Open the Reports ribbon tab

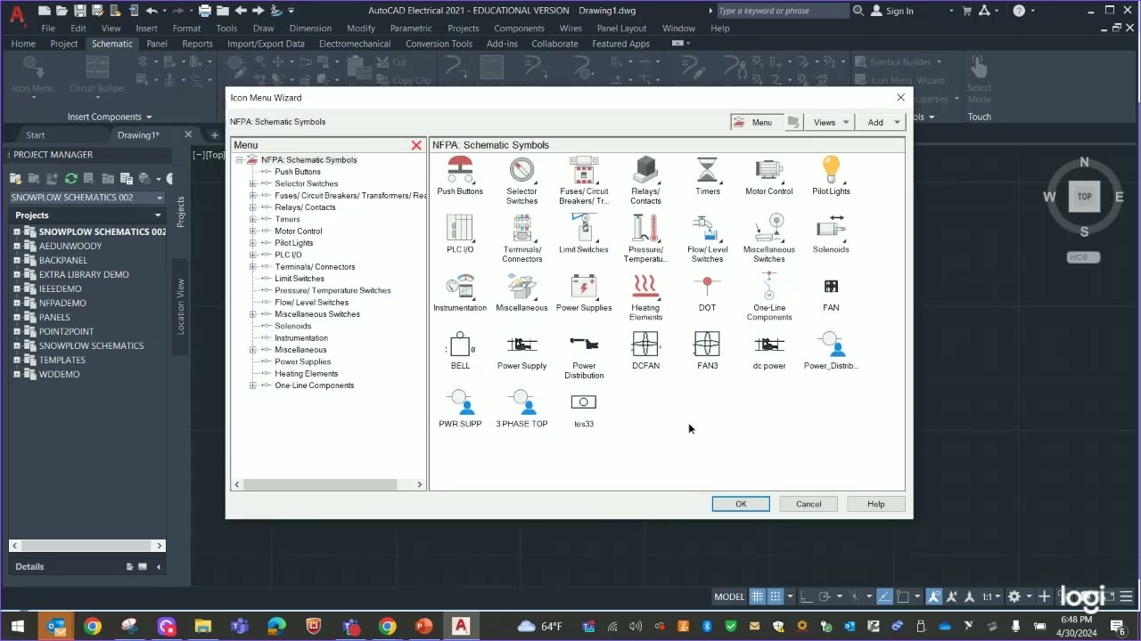[197, 44]
